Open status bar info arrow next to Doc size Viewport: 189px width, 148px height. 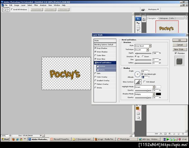[41, 136]
